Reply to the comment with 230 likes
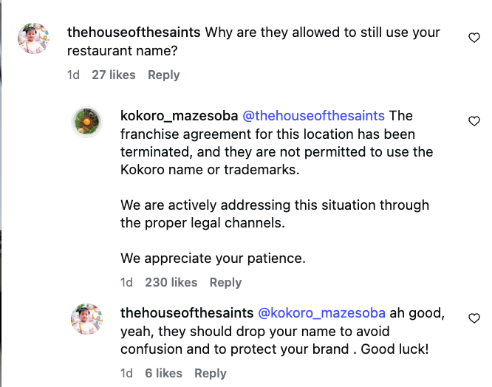 click(x=225, y=282)
